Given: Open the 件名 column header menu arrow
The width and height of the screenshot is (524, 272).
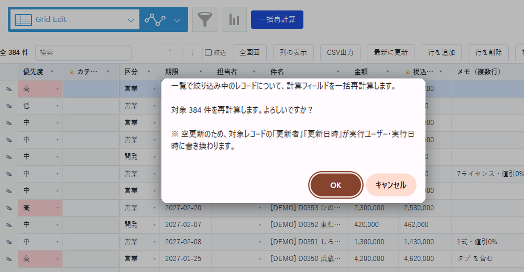Looking at the screenshot, I should click(x=338, y=72).
